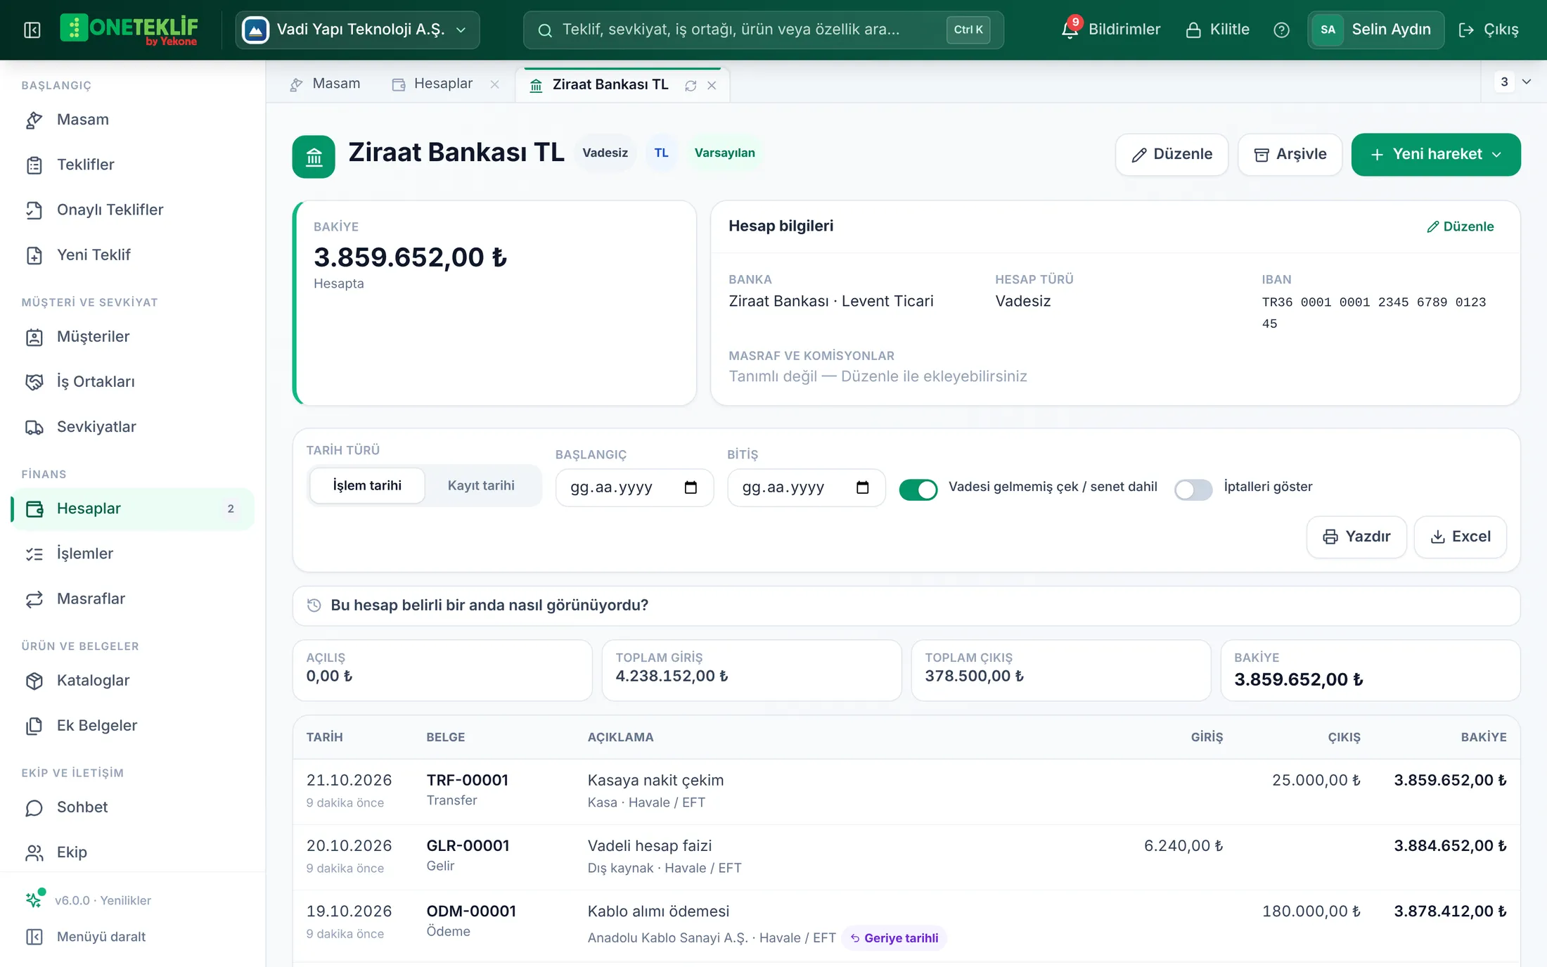This screenshot has width=1547, height=967.
Task: Open the tab count dropdown showing 3
Action: pos(1514,82)
